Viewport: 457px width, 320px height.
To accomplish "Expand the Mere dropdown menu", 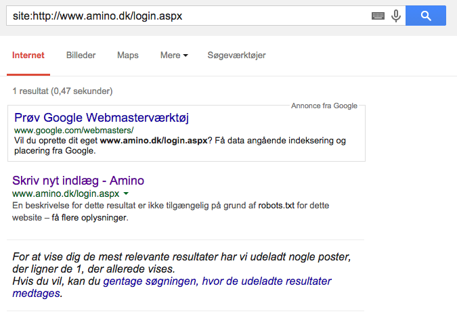I will pos(174,55).
